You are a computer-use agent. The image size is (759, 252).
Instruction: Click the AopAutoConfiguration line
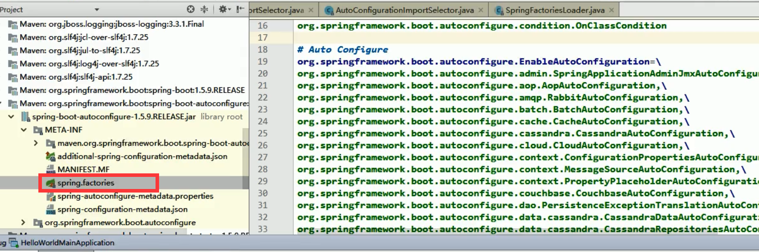tap(482, 86)
